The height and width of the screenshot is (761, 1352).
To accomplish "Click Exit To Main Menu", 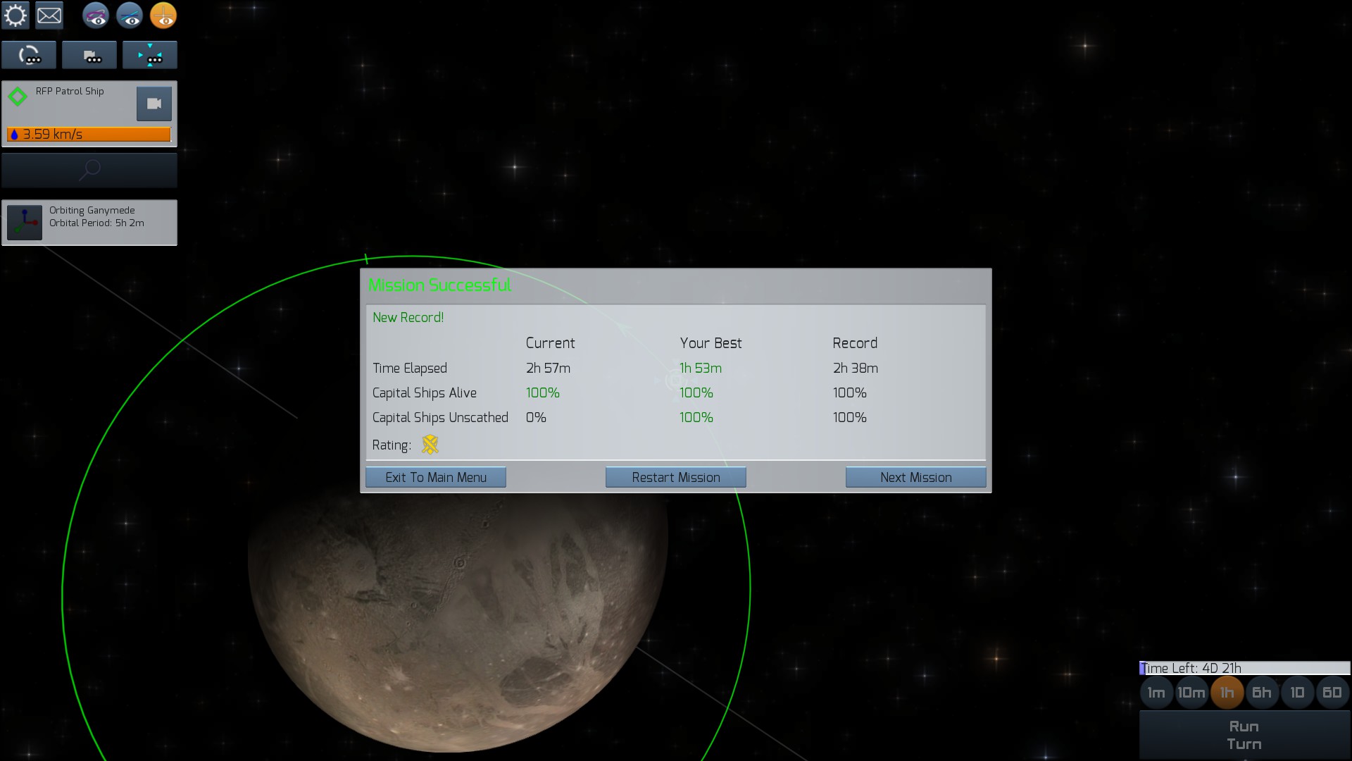I will [436, 477].
